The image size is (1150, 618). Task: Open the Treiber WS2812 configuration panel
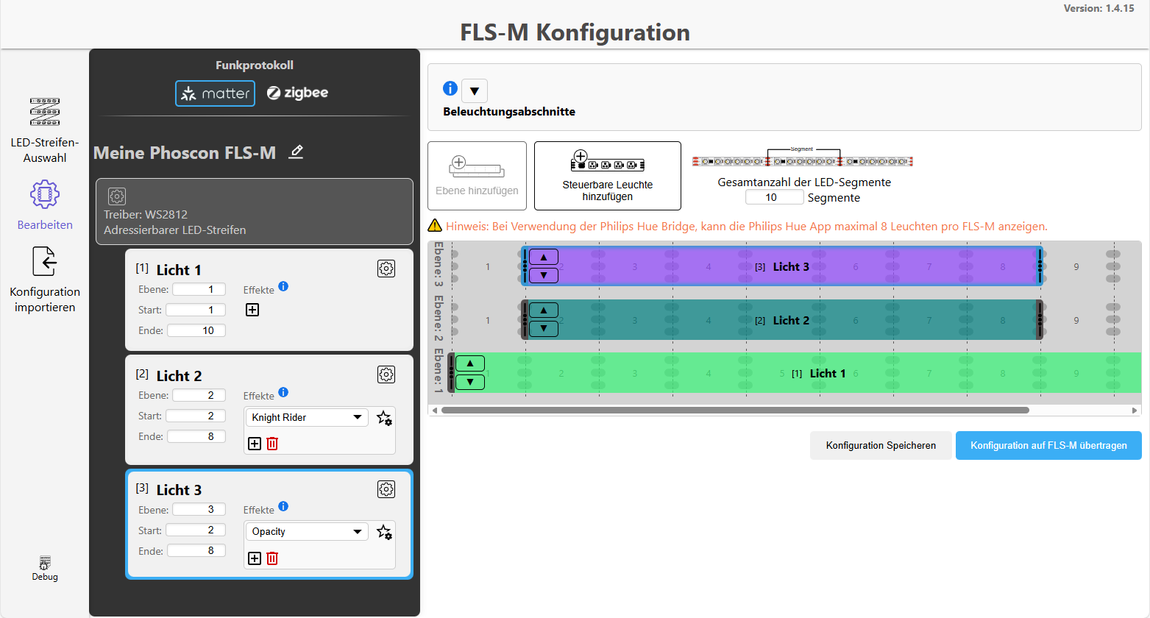tap(117, 196)
